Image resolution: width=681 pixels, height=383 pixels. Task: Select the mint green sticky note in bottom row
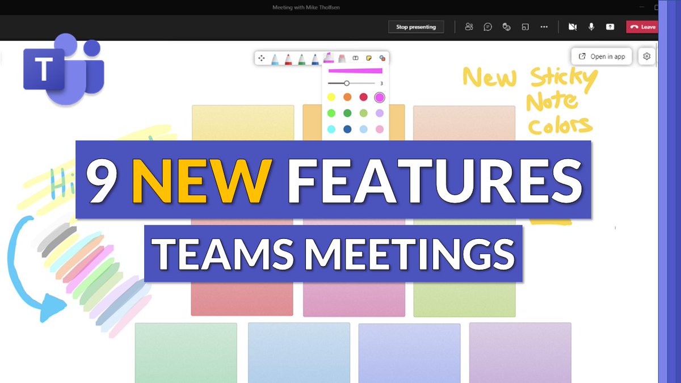point(186,353)
